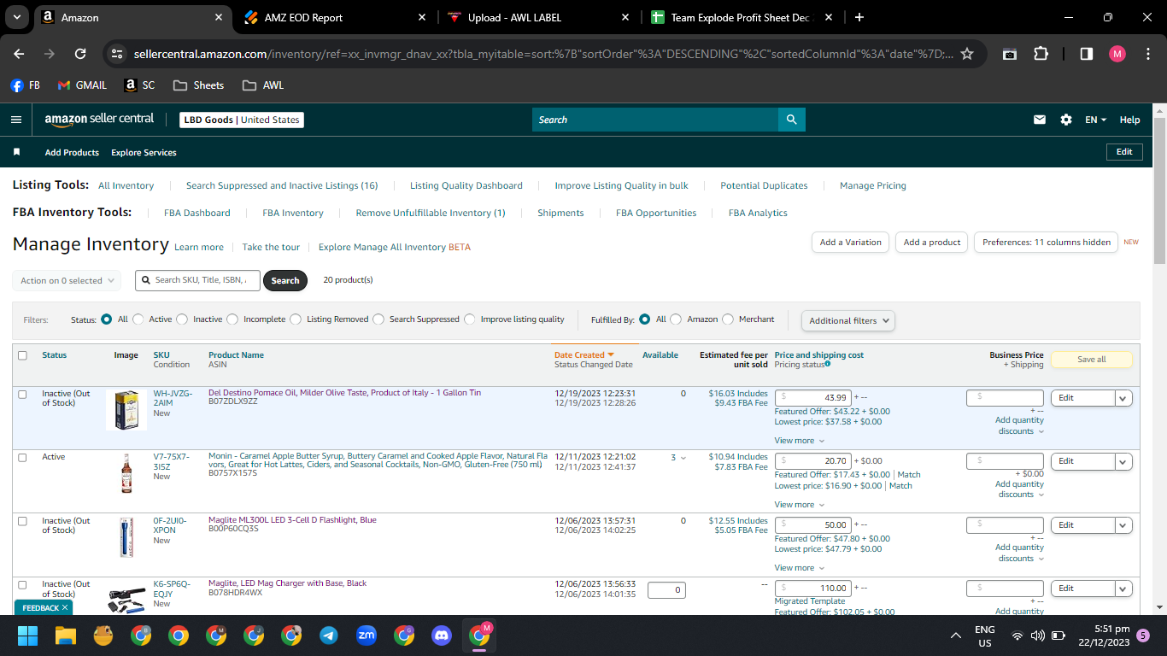
Task: Tick the checkbox for Monin Caramel Apple row
Action: (x=22, y=458)
